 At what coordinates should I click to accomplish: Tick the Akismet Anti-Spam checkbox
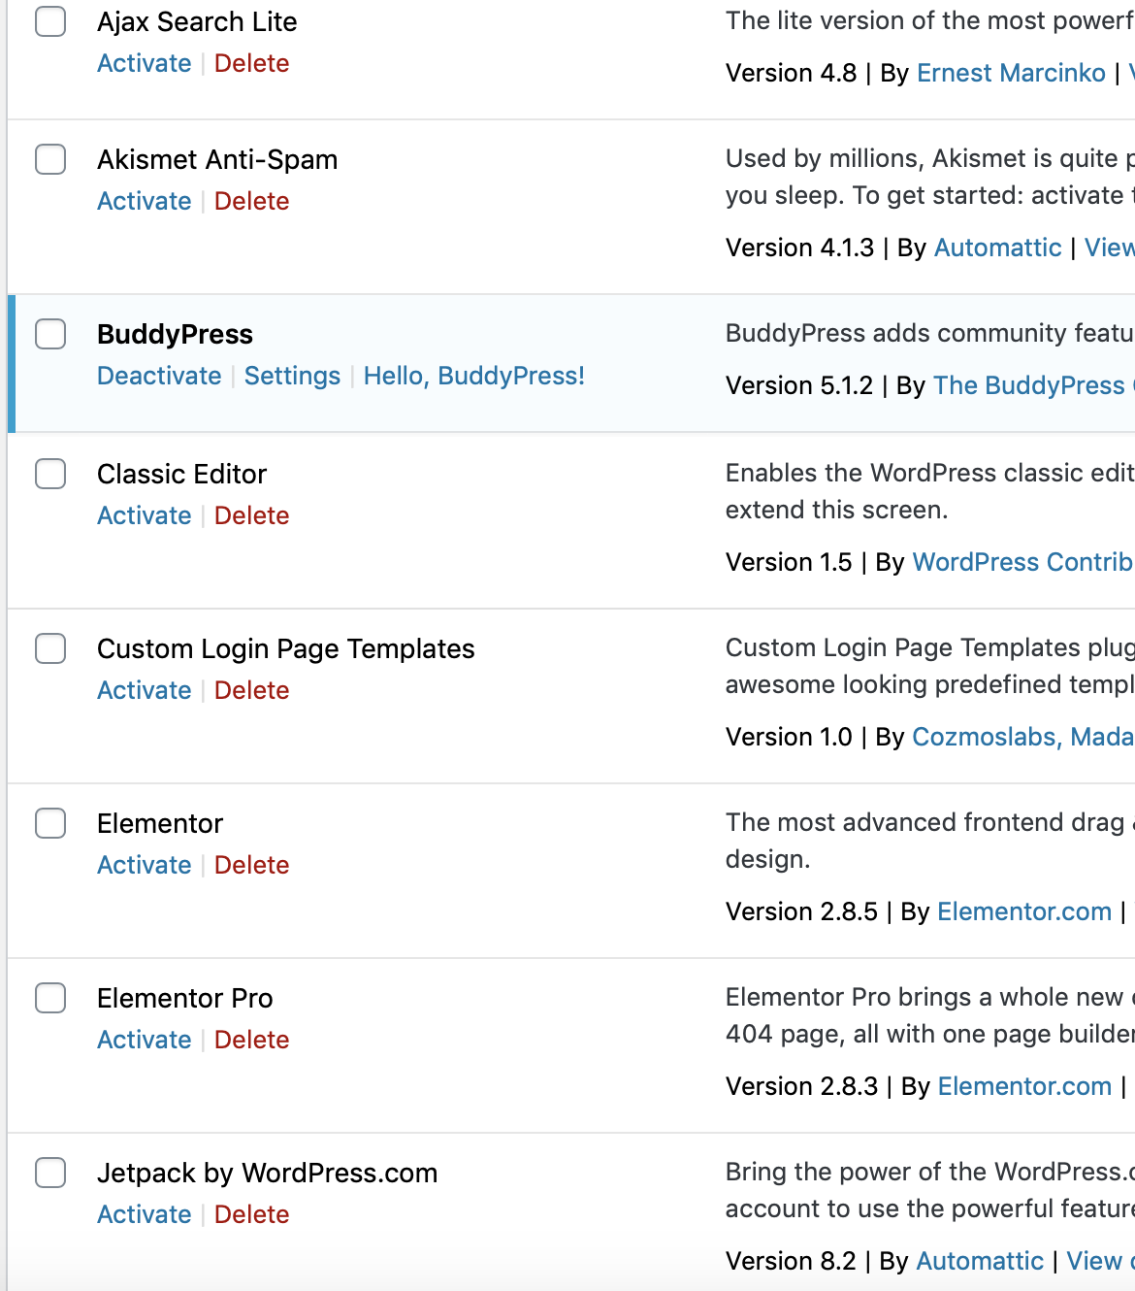coord(50,159)
